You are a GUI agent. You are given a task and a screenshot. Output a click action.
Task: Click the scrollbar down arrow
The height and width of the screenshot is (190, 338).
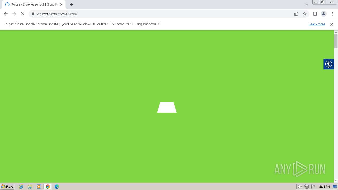336,180
